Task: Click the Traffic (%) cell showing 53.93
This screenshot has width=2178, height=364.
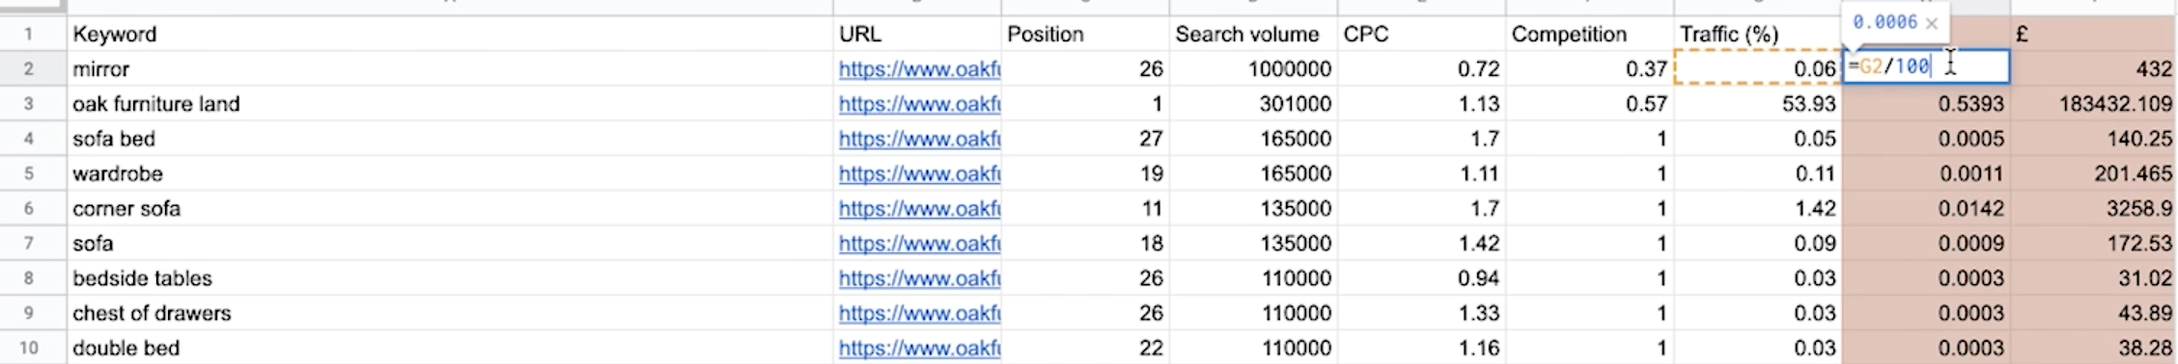Action: [1758, 104]
